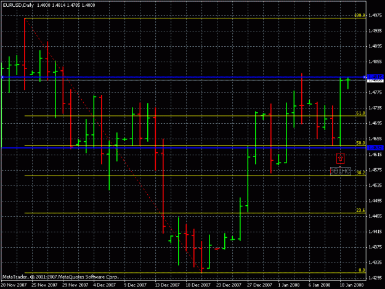Click the 25 Nov 2007 date label
The height and width of the screenshot is (289, 385).
44,285
